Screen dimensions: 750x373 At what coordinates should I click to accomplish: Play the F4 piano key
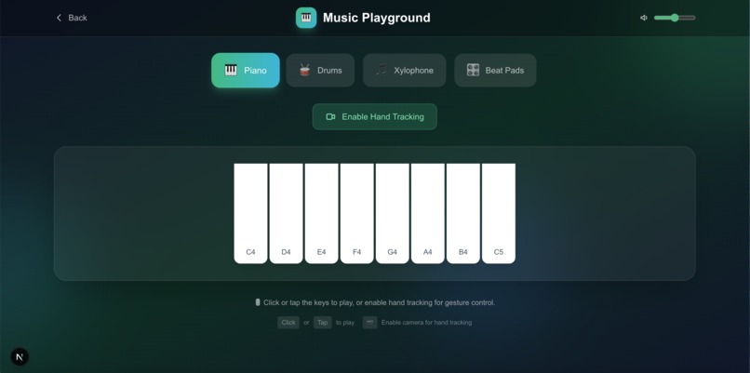click(x=356, y=213)
